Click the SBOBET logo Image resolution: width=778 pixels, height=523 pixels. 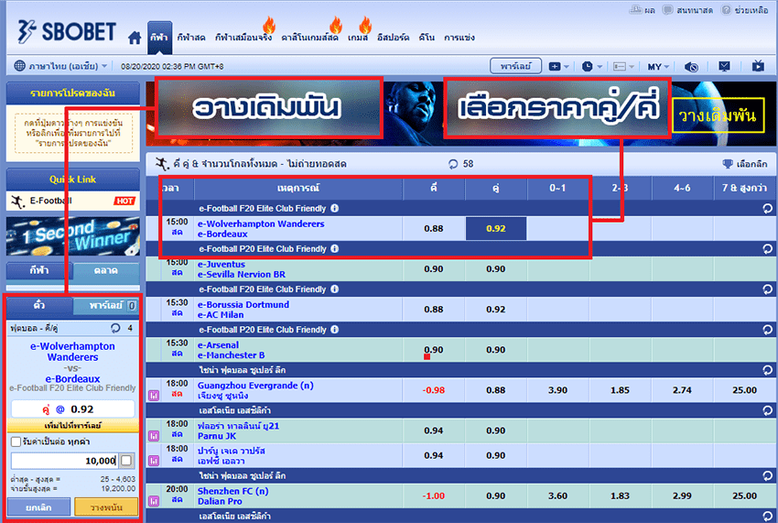[x=67, y=32]
